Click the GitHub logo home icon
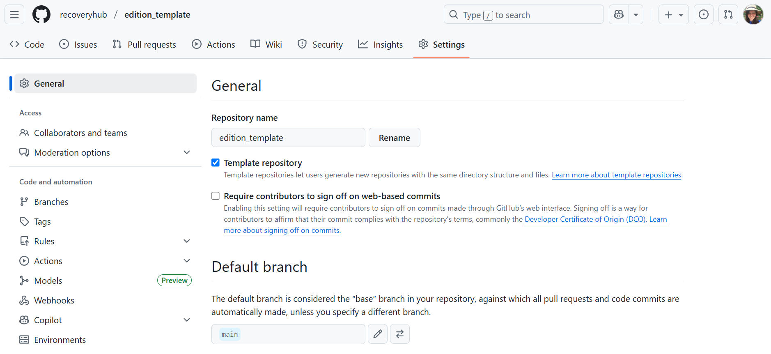Image resolution: width=771 pixels, height=354 pixels. point(41,15)
